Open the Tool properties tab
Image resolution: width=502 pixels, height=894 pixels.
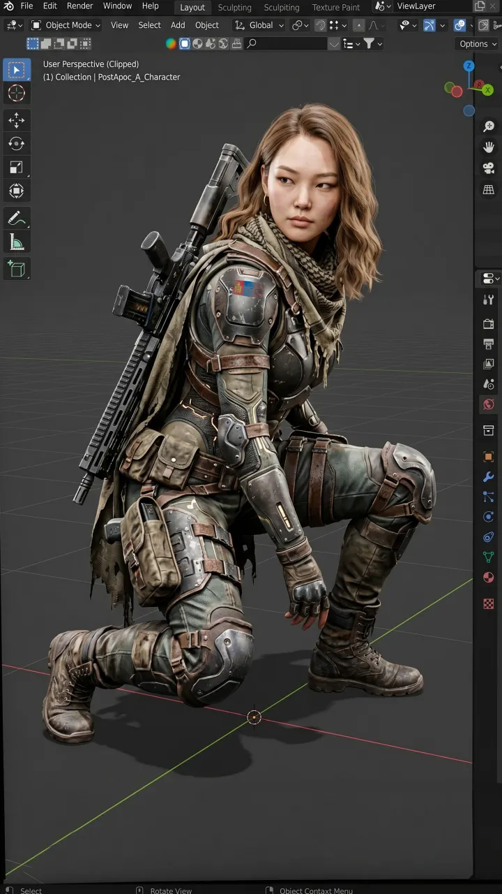[489, 300]
